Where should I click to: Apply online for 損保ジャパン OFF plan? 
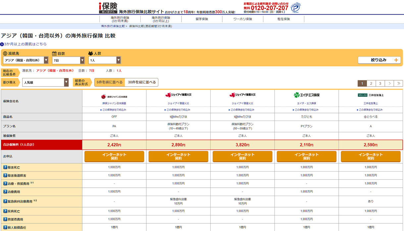point(114,156)
